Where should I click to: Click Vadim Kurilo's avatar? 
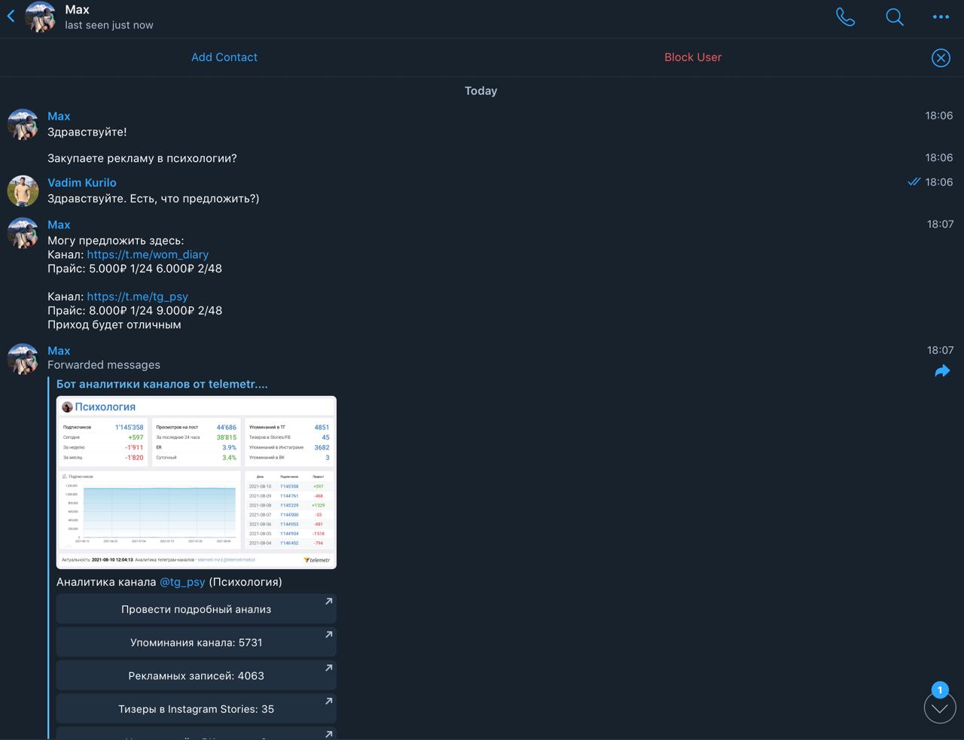tap(23, 191)
